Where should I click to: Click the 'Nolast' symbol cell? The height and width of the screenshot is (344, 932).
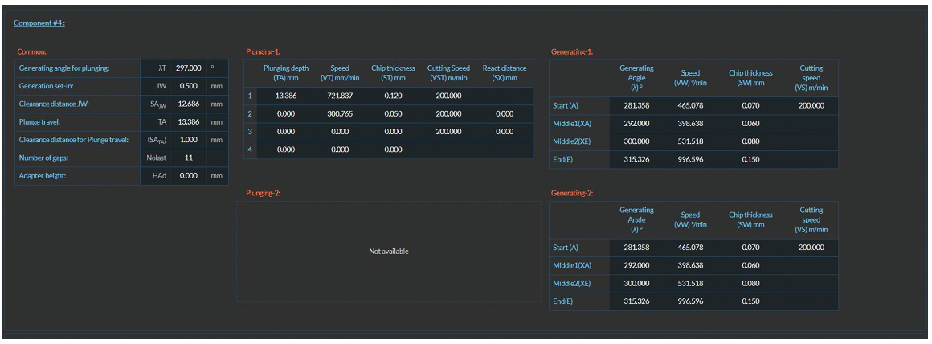coord(156,158)
